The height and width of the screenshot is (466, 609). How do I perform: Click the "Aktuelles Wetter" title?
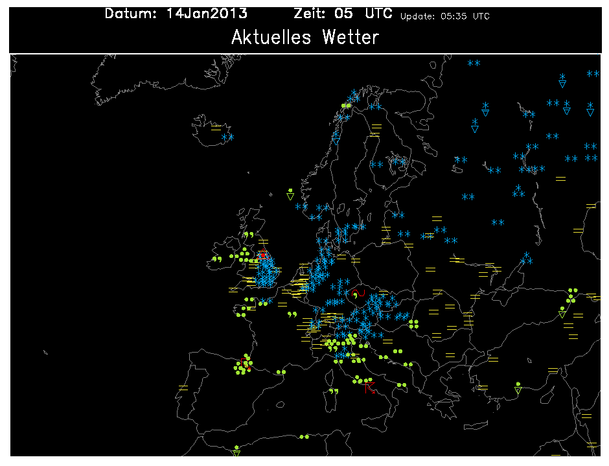click(x=304, y=38)
